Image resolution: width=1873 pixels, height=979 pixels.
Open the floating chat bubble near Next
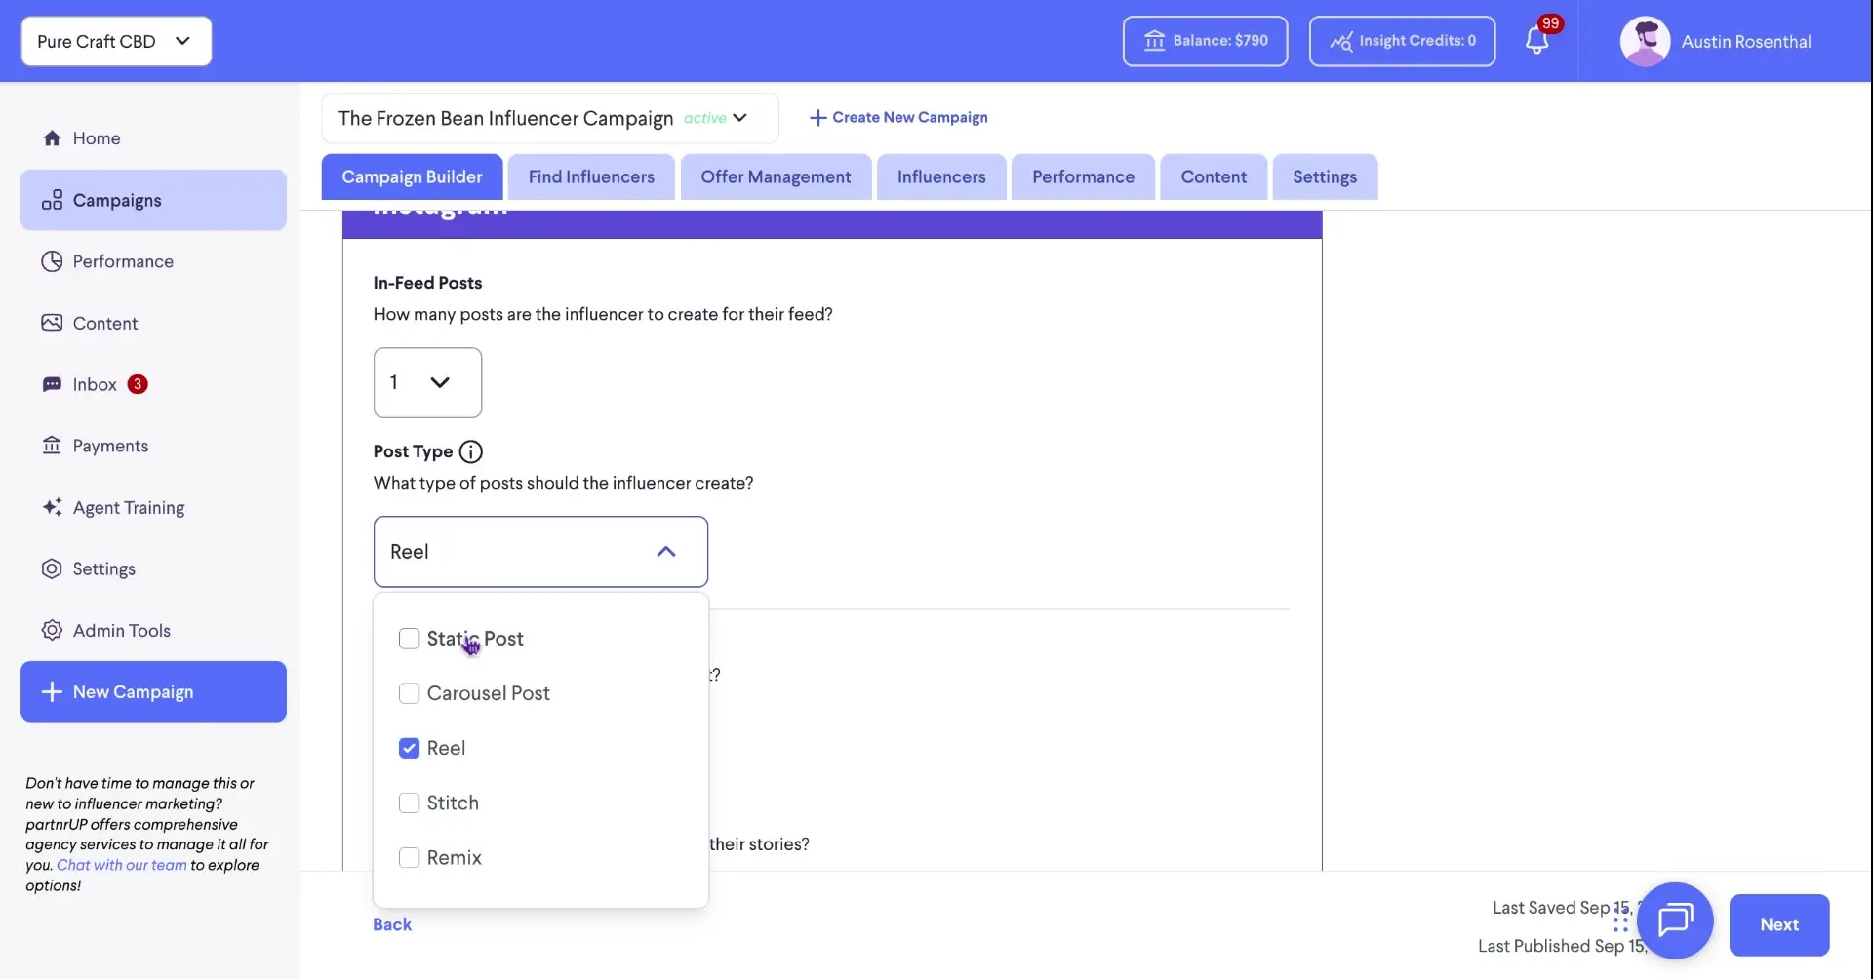tap(1675, 920)
